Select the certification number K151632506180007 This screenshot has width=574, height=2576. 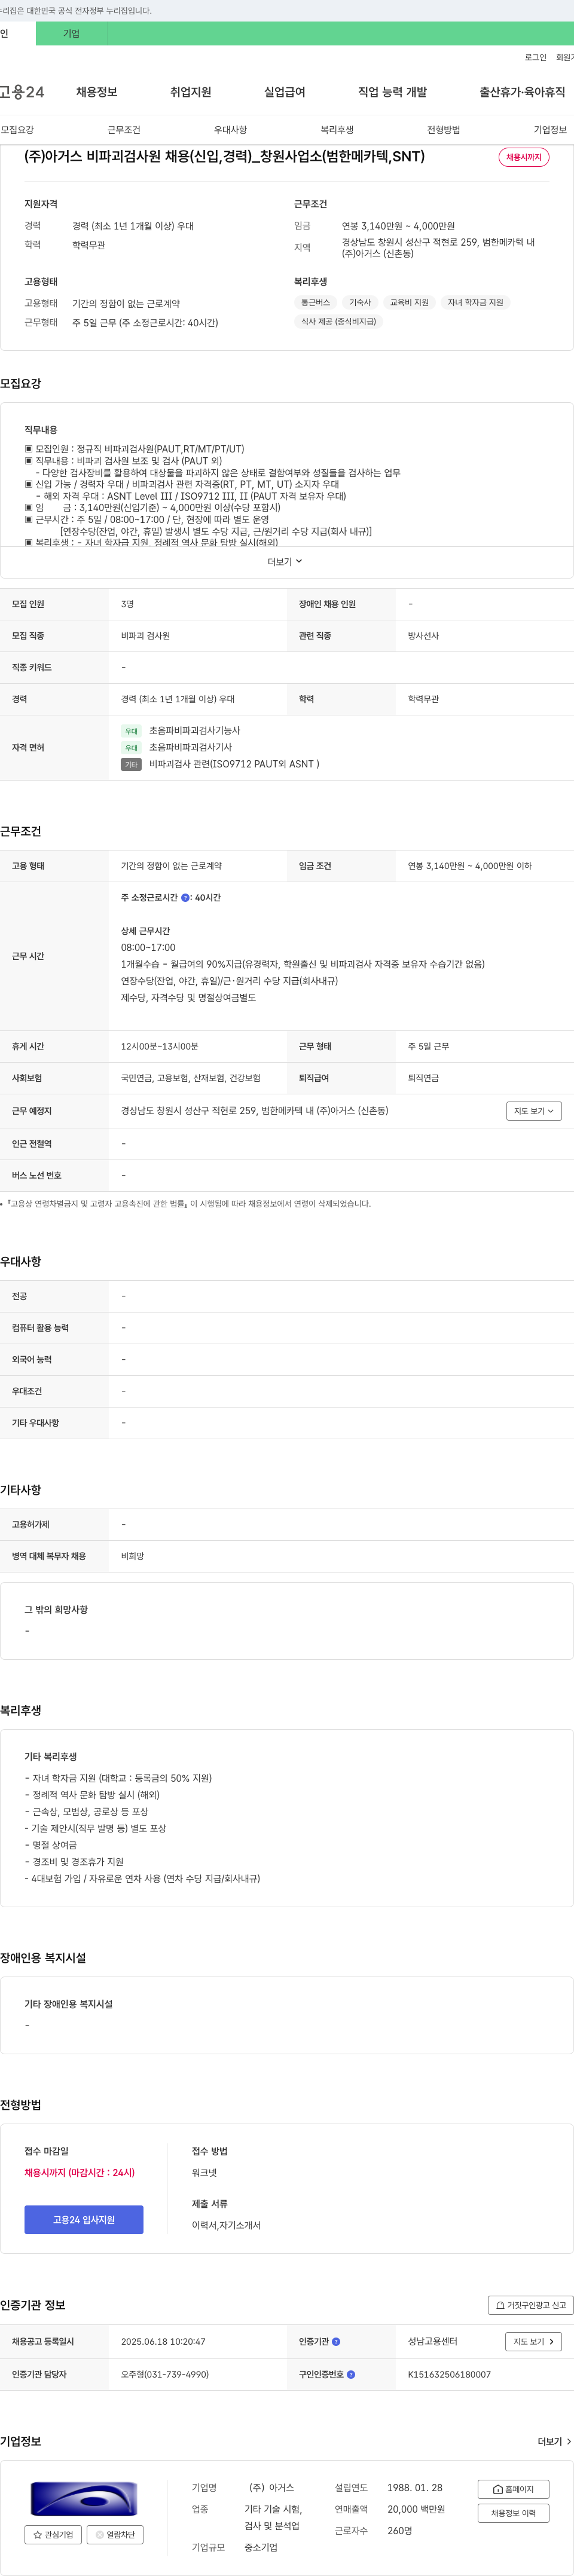[x=449, y=2374]
